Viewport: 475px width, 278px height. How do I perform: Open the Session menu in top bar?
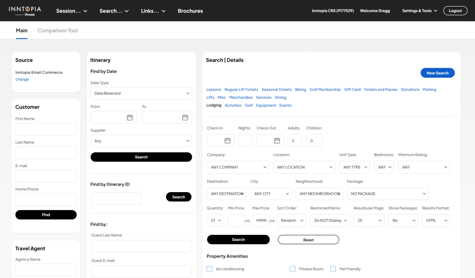click(72, 11)
